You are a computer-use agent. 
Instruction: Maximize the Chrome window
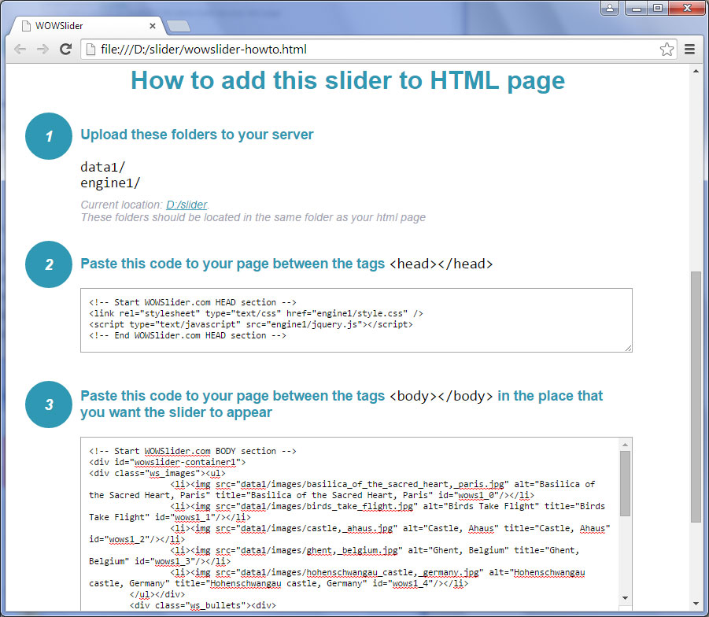(x=658, y=8)
